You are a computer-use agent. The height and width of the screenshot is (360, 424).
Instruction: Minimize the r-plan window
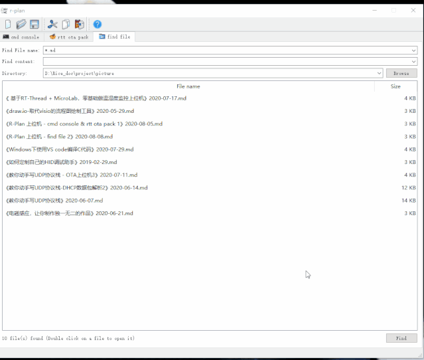click(374, 11)
